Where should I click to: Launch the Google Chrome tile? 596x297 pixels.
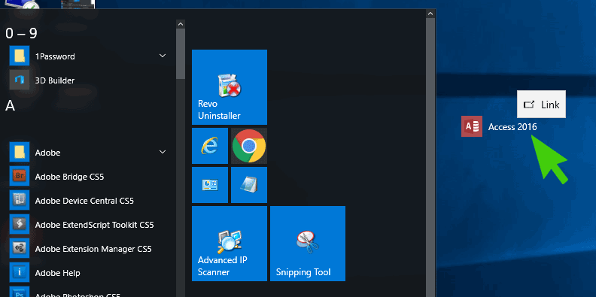click(x=249, y=146)
